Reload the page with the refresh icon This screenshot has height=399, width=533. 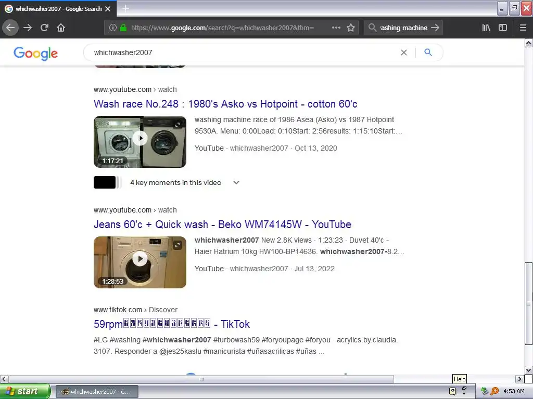click(44, 28)
